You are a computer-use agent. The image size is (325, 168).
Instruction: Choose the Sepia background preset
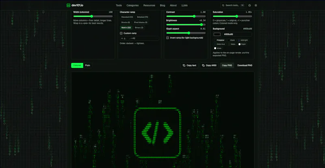click(x=232, y=44)
